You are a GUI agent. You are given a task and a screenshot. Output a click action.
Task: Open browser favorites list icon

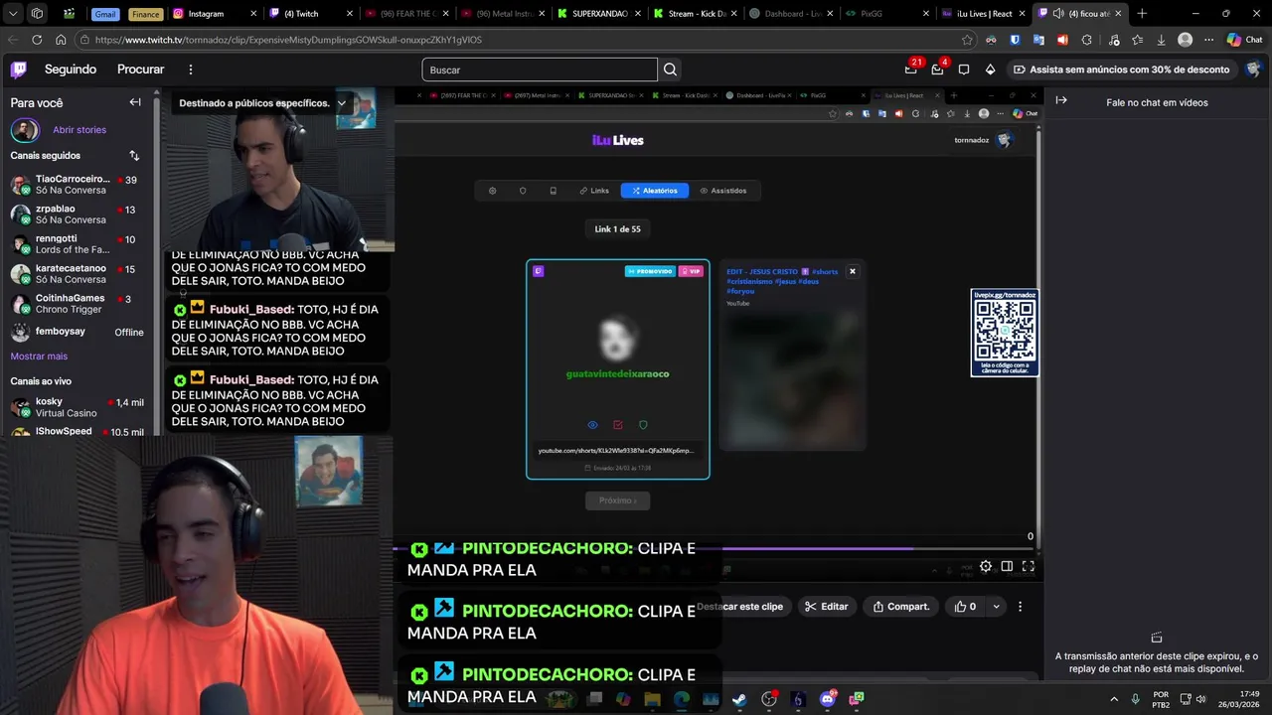pyautogui.click(x=1137, y=40)
